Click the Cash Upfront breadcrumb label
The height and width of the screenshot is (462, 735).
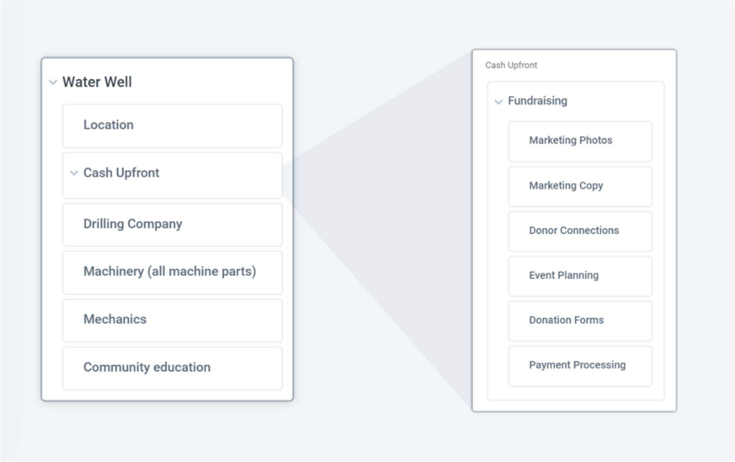click(511, 65)
